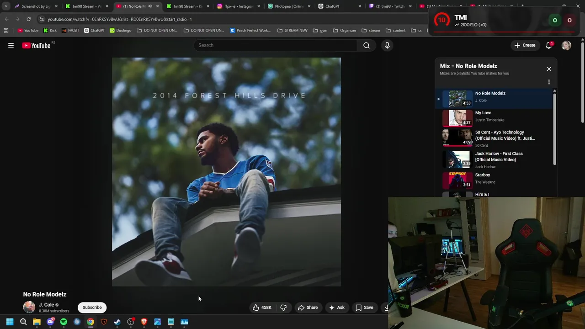Screen dimensions: 585x329
Task: Click the YouTube logo to go home
Action: [x=36, y=45]
